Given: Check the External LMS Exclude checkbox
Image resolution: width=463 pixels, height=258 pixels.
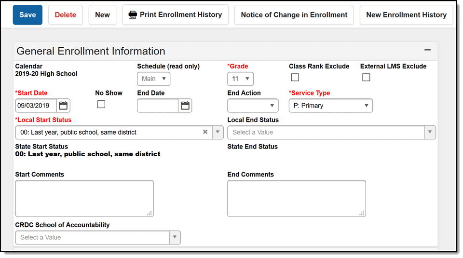Looking at the screenshot, I should (366, 77).
